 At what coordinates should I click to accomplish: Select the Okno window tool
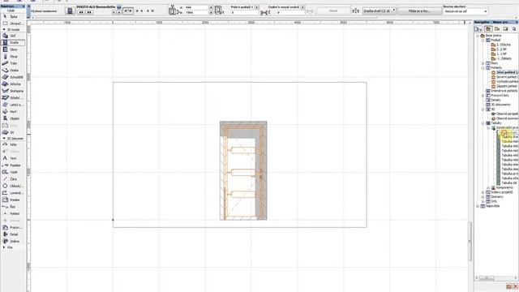[13, 49]
